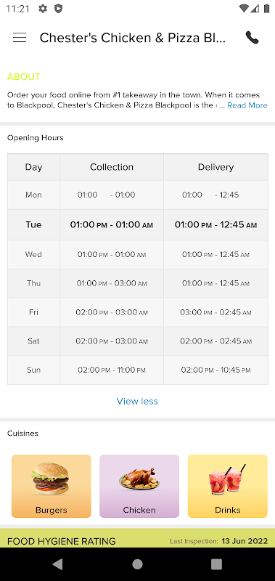Open the hamburger navigation menu
This screenshot has height=581, width=275.
[20, 38]
